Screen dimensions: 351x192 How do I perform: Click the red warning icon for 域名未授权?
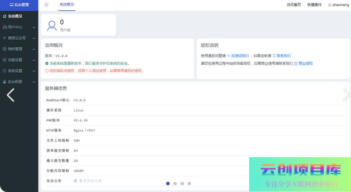point(47,71)
